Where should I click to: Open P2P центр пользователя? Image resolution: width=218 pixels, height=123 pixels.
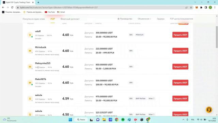[x=182, y=19]
